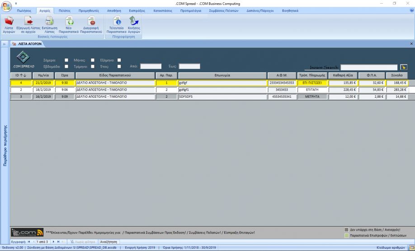Toggle the Εβδομάδα checkbox

66,66
